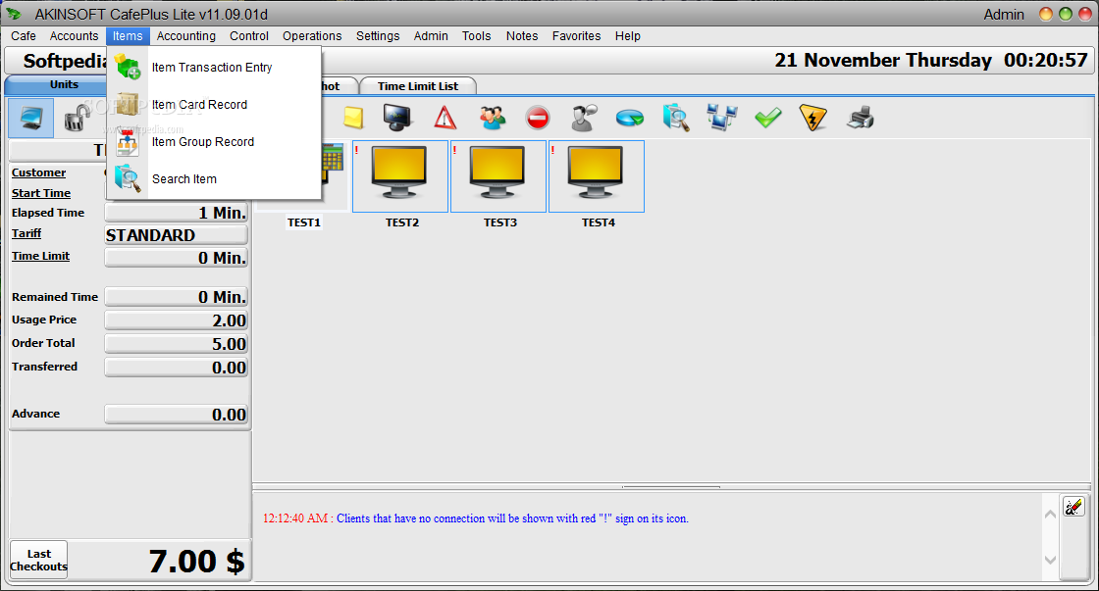Click the Order Total 5.00 field
Image resolution: width=1099 pixels, height=591 pixels.
[176, 344]
